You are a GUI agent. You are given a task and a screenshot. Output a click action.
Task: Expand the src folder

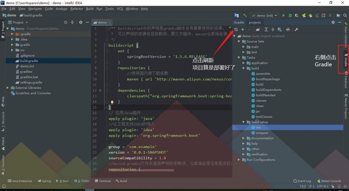tap(12, 50)
